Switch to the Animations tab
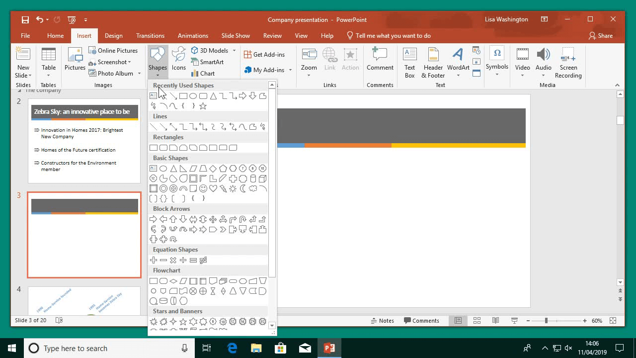Screen dimensions: 636x358 [x=193, y=35]
